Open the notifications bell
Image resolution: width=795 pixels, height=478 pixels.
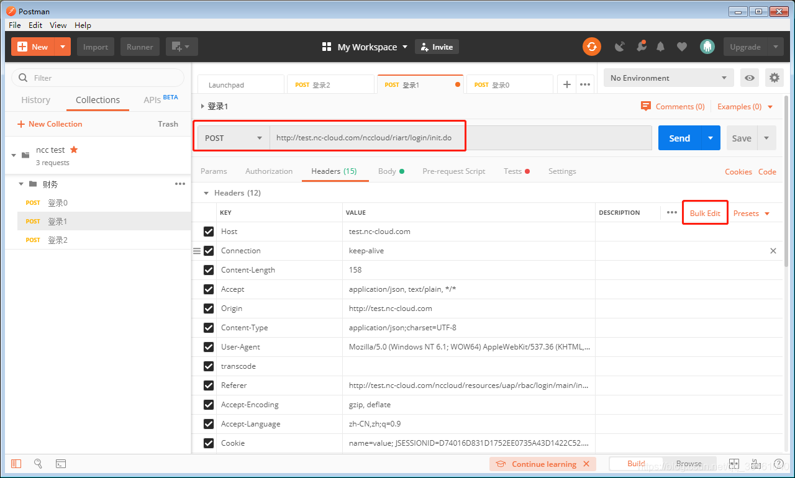pos(661,47)
